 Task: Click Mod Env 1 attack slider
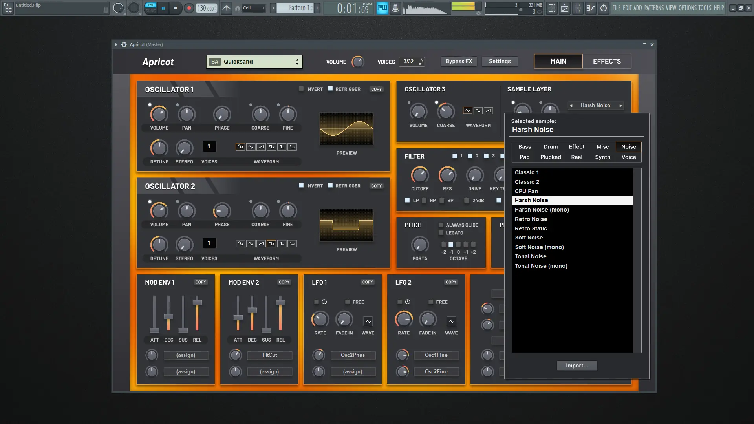coord(154,329)
